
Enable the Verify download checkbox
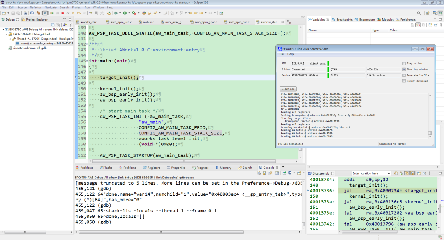tap(405, 82)
